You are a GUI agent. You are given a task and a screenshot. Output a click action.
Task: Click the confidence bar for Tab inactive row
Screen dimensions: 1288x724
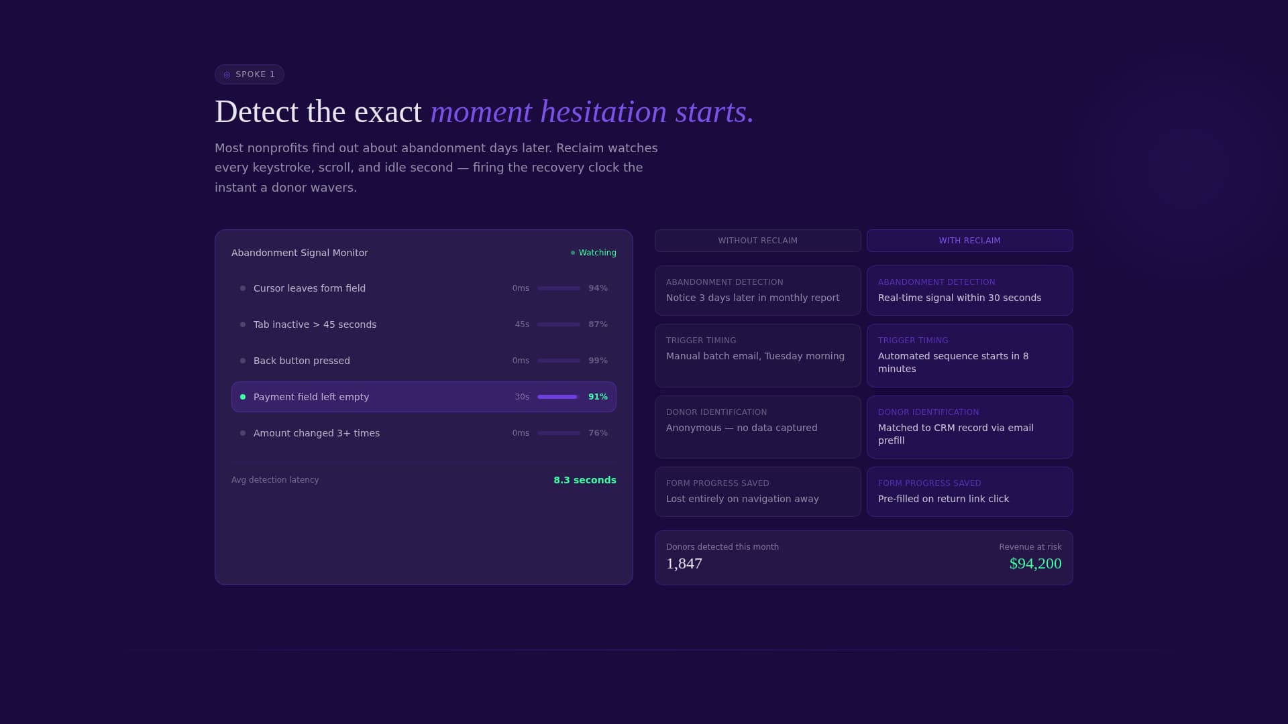(x=559, y=324)
